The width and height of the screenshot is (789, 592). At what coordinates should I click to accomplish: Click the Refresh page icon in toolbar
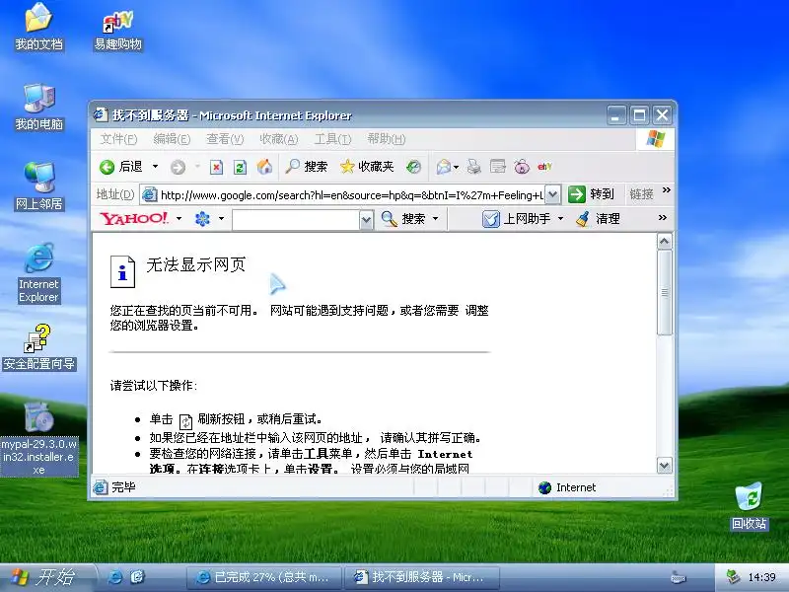[x=240, y=167]
